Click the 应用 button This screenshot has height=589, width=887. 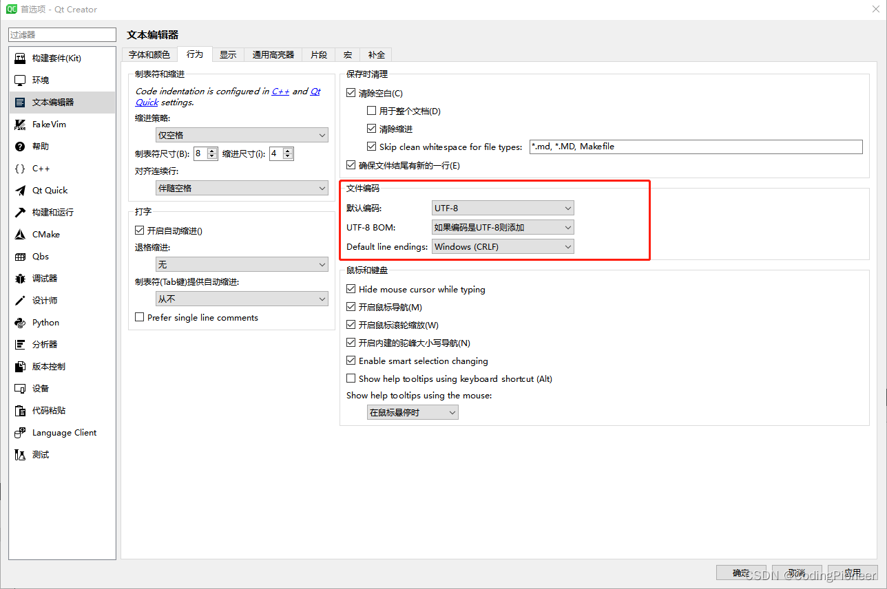853,572
